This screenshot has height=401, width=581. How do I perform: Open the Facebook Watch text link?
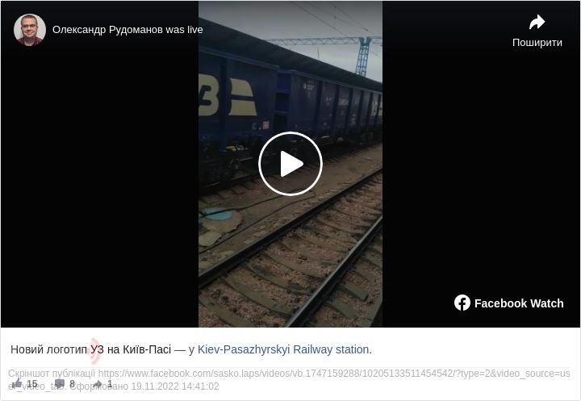click(519, 303)
